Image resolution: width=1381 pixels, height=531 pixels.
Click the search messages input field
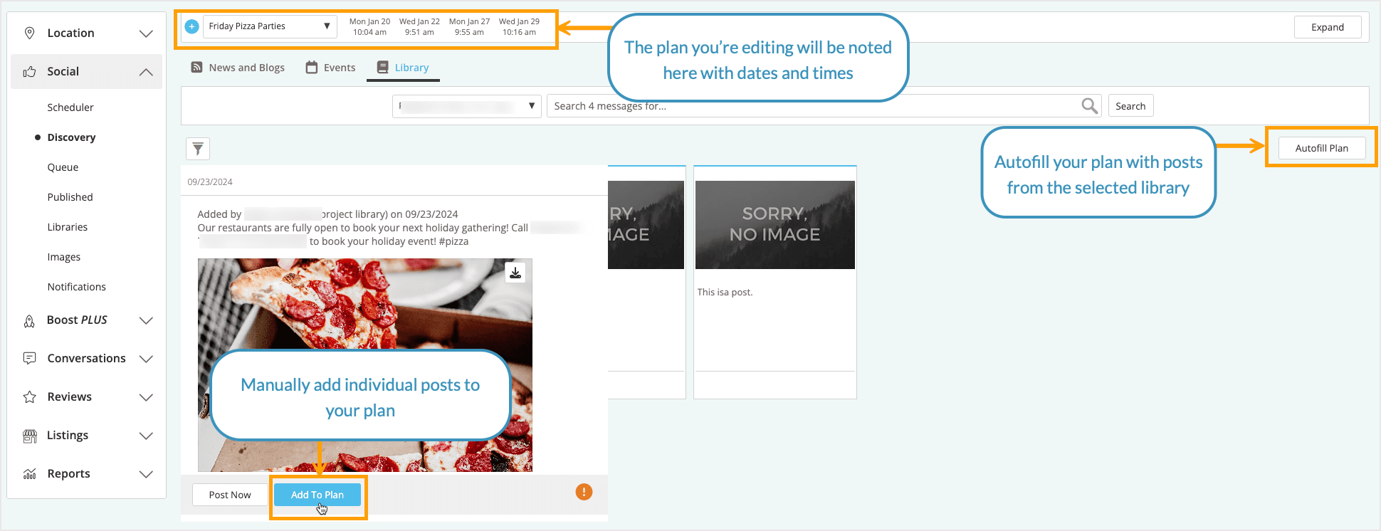[x=812, y=106]
